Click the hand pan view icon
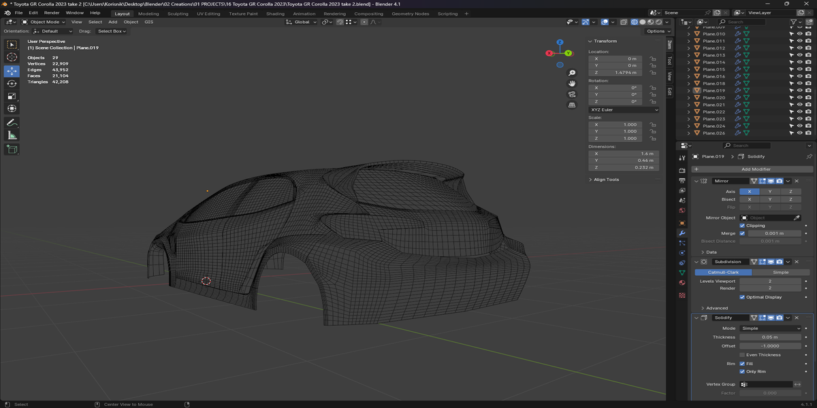The height and width of the screenshot is (408, 817). click(572, 84)
